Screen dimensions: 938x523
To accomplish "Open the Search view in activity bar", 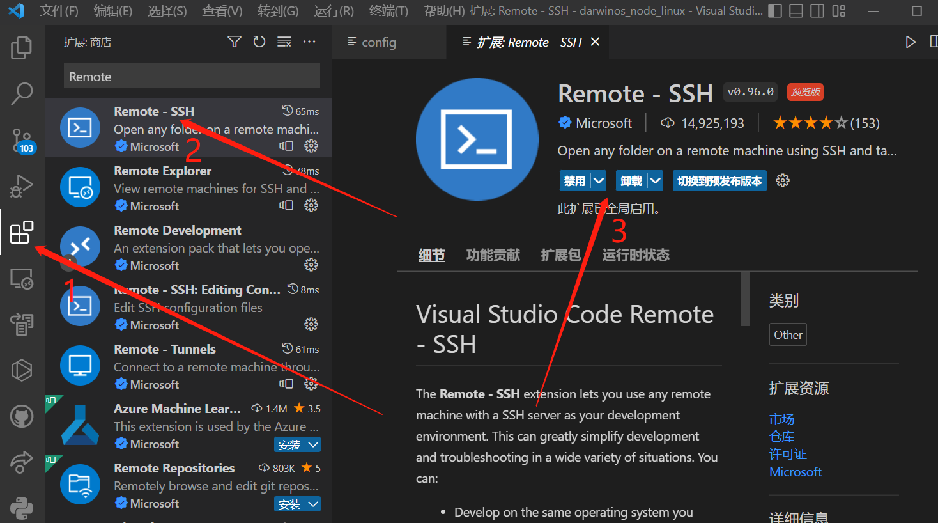I will [22, 93].
